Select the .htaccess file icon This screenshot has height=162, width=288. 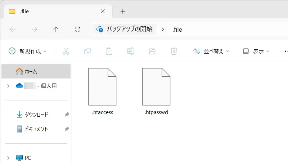coord(102,87)
